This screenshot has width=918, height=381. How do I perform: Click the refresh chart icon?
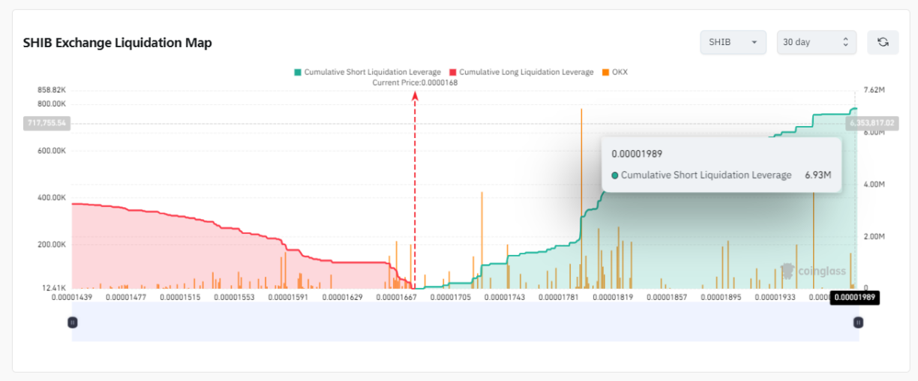pos(883,42)
